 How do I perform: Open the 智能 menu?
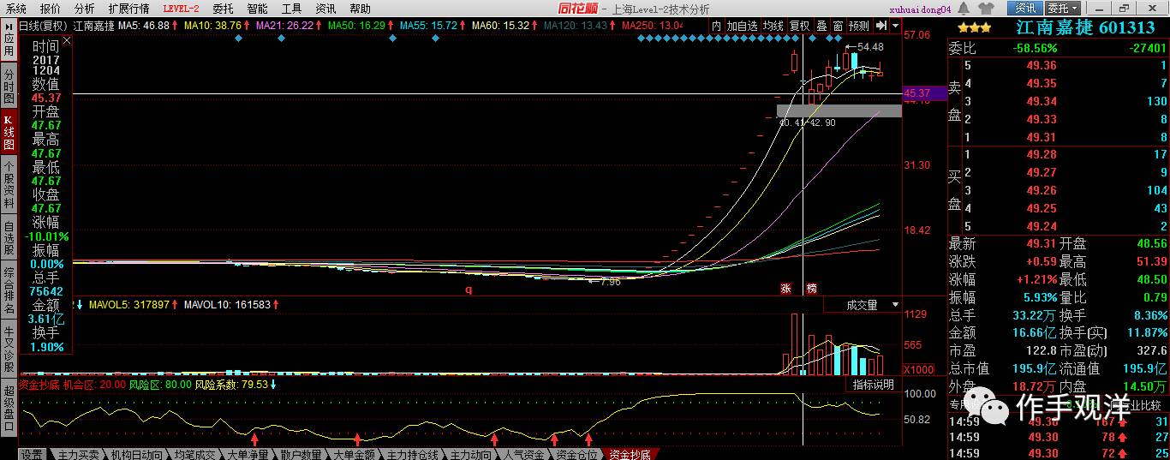(x=257, y=9)
